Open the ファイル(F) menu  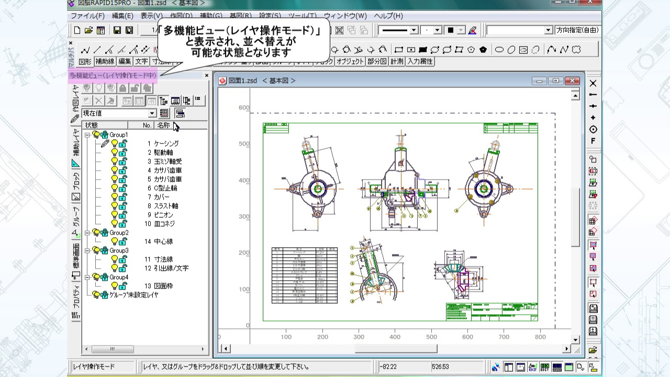click(87, 16)
